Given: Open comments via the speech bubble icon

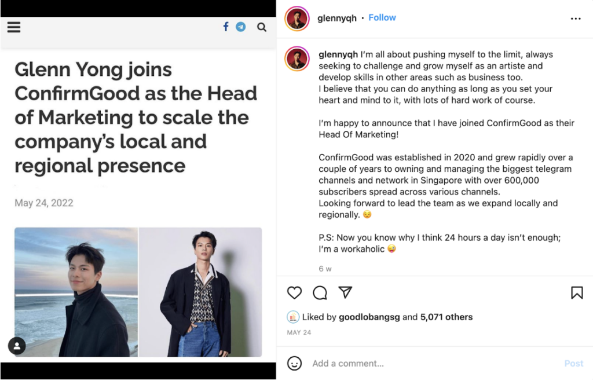Looking at the screenshot, I should (320, 293).
